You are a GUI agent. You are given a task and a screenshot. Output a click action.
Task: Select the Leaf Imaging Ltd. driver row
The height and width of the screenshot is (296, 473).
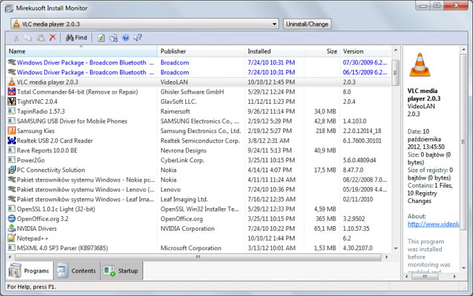point(199,199)
